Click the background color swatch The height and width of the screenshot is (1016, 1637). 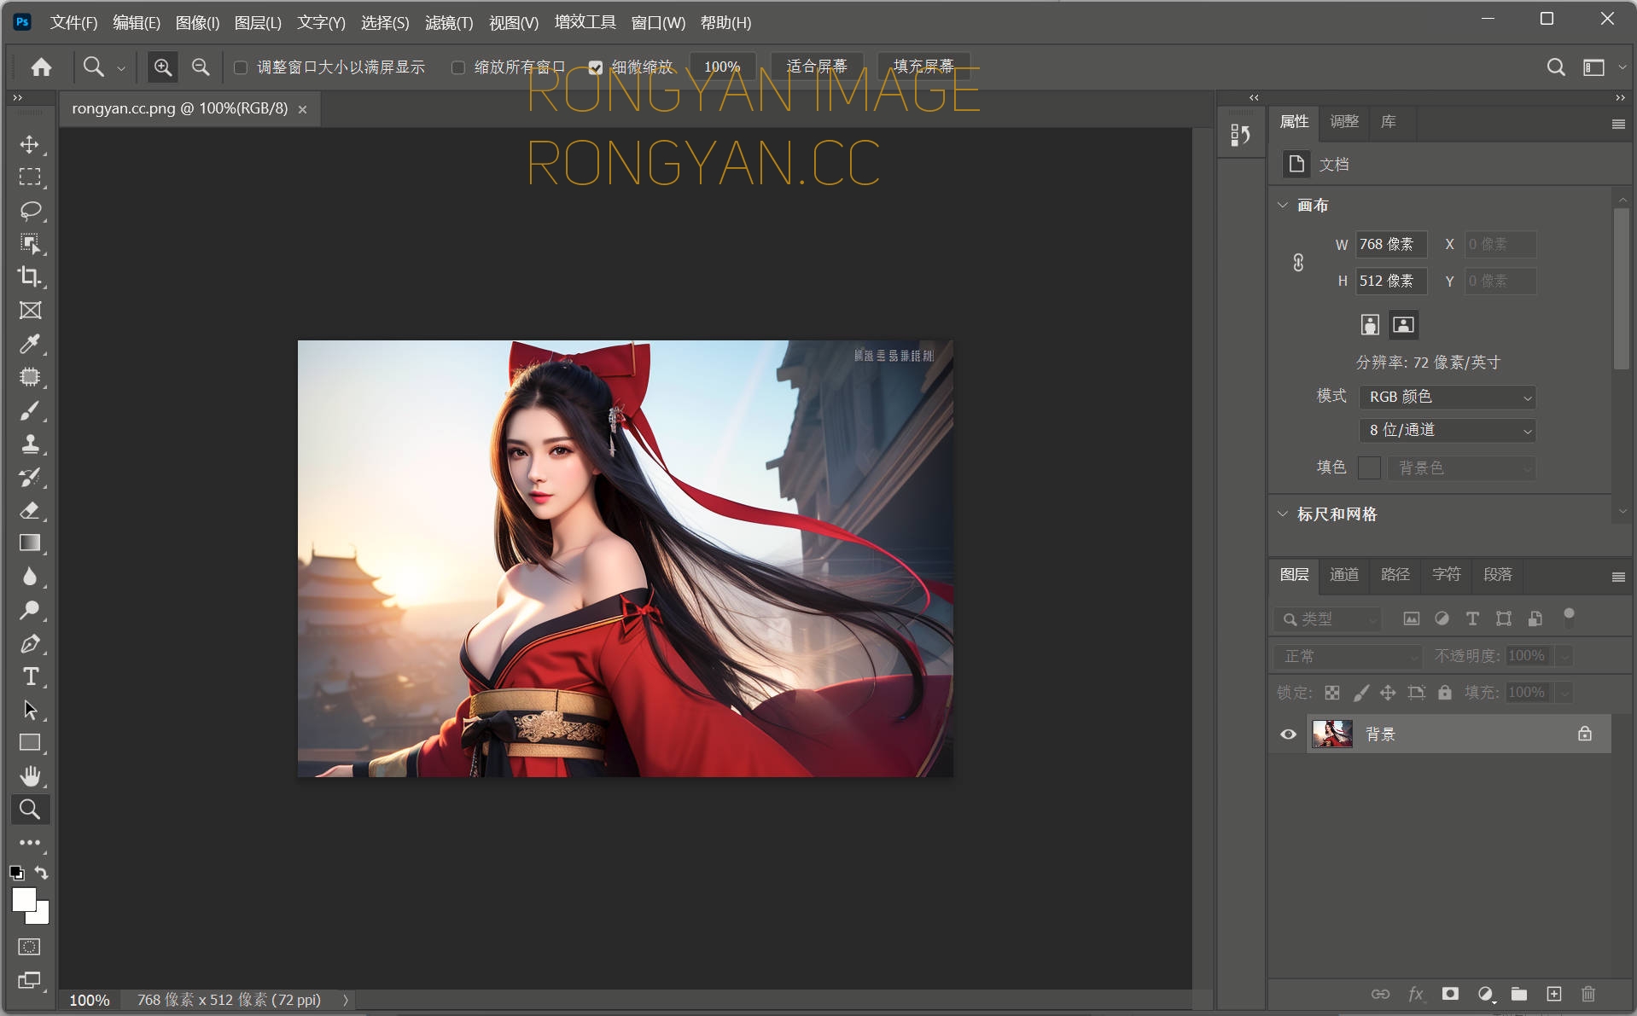pos(42,917)
